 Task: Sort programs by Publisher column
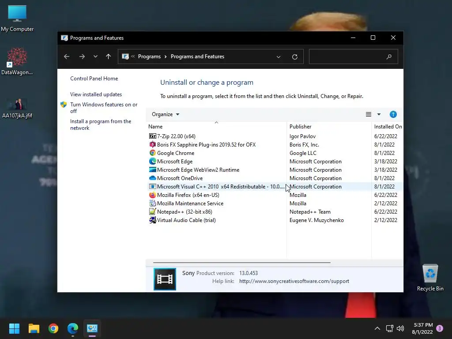[329, 127]
